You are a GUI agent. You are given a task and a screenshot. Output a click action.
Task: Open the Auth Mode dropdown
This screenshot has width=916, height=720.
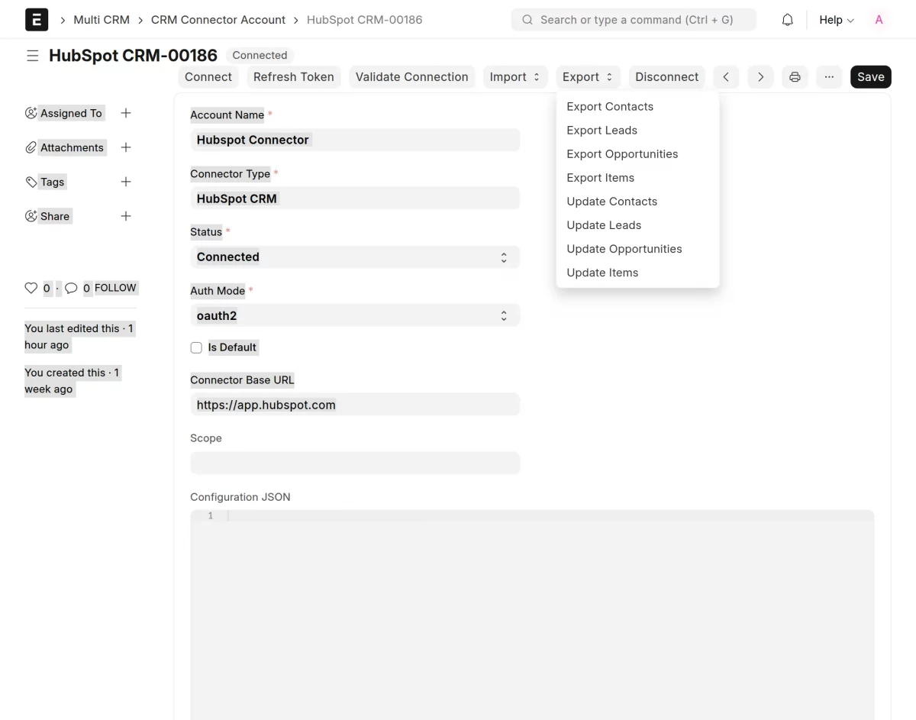pyautogui.click(x=355, y=315)
